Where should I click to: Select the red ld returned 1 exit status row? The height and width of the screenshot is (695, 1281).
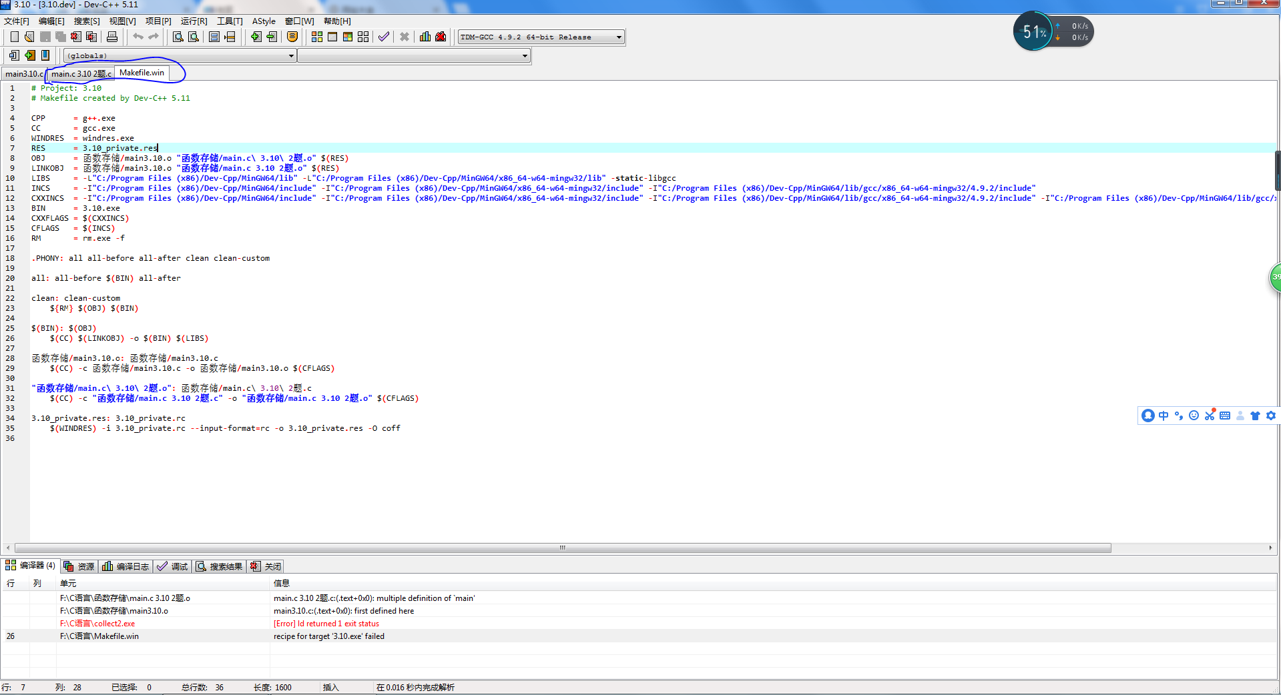(x=639, y=624)
